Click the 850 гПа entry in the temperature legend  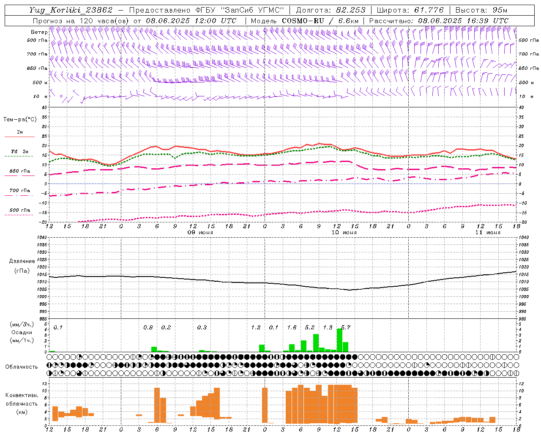pos(20,171)
